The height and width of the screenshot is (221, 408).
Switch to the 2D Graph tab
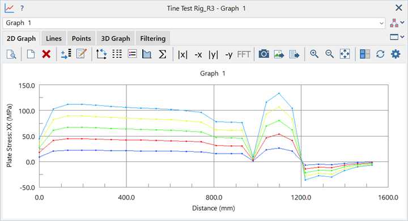(x=21, y=39)
